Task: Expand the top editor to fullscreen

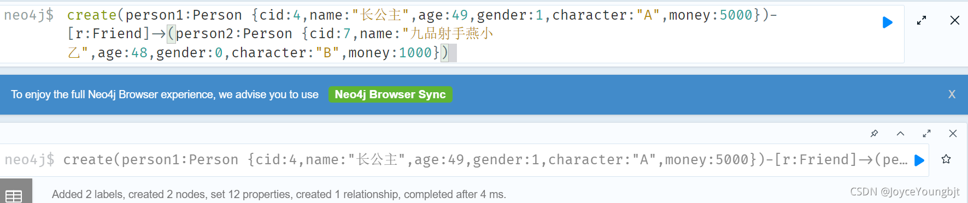Action: coord(922,21)
